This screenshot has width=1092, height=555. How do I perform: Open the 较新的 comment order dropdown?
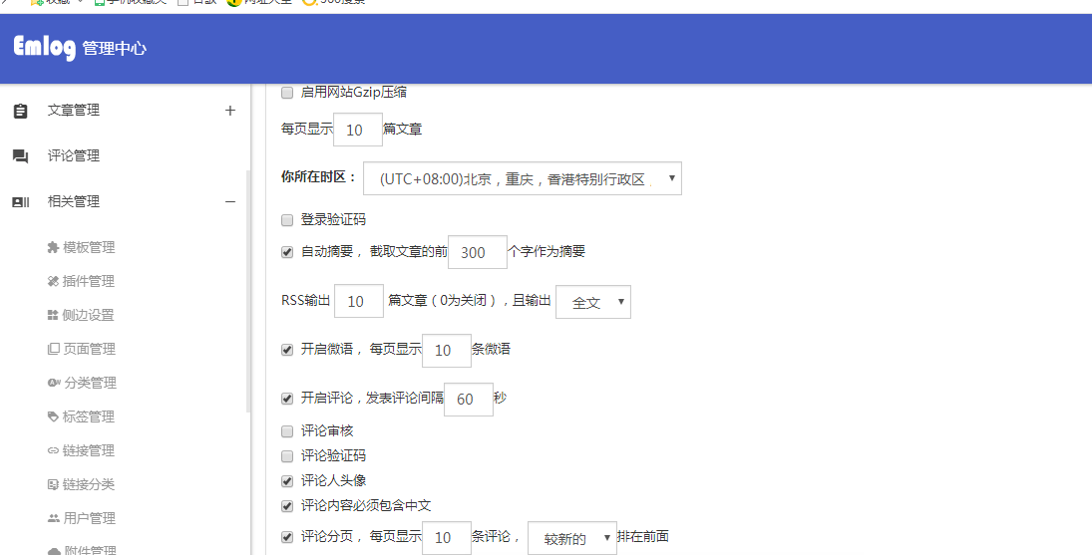[572, 538]
